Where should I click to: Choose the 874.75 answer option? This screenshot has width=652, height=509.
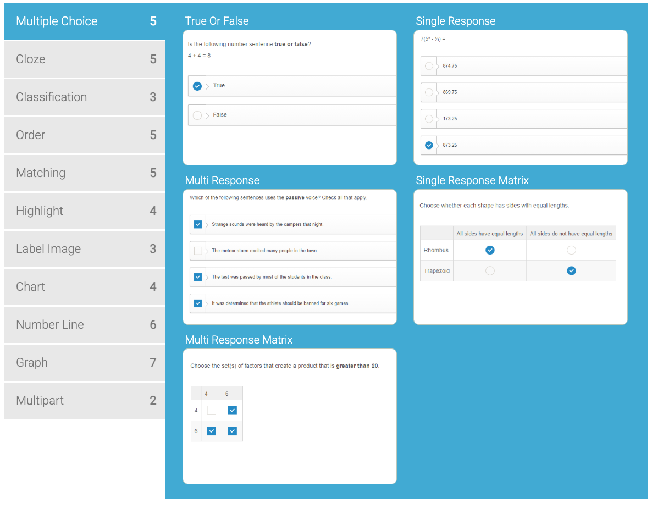click(x=429, y=66)
